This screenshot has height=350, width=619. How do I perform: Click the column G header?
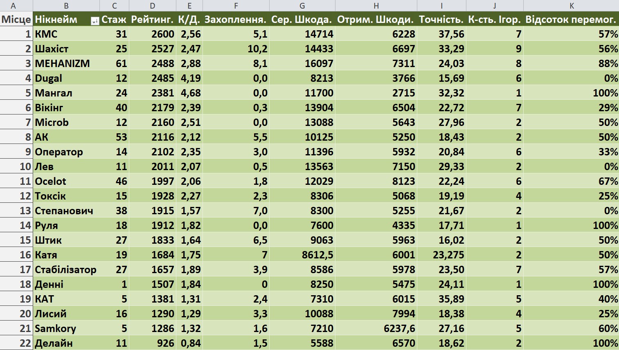(x=302, y=6)
